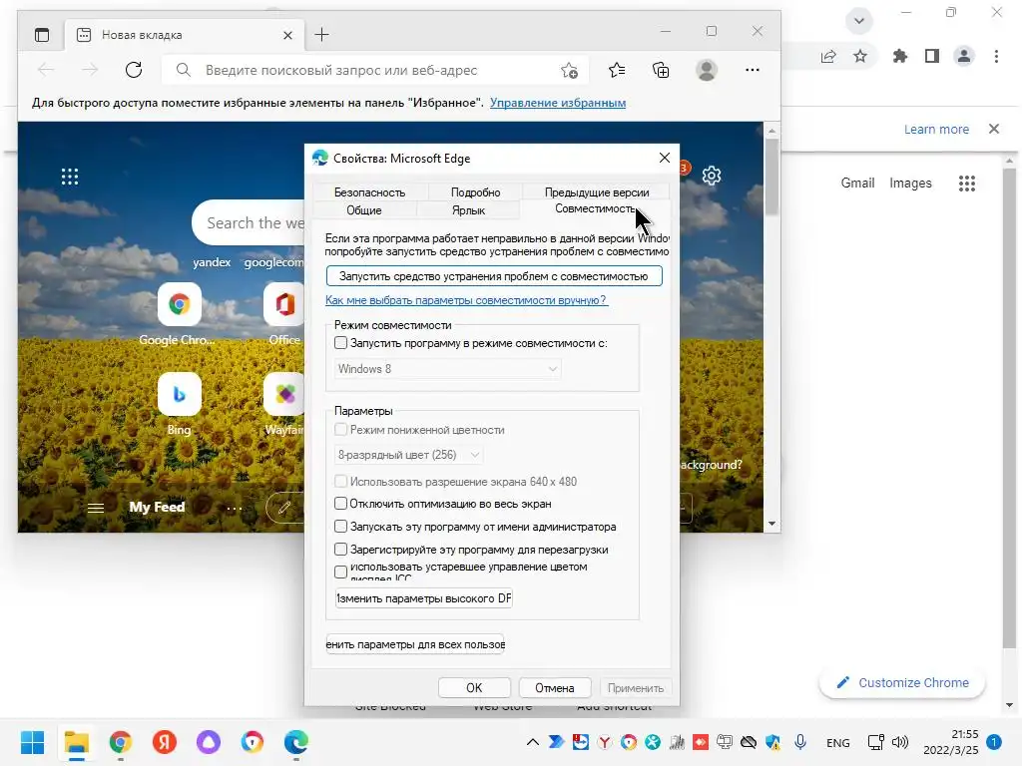Open the manual compatibility settings help link
1022x766 pixels.
click(x=466, y=300)
